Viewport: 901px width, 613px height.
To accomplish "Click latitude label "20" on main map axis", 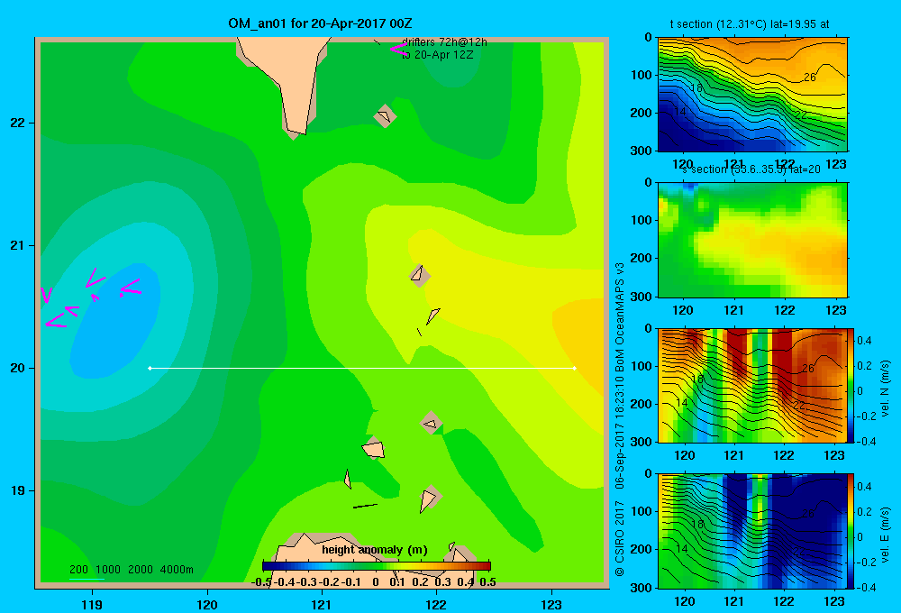I will pyautogui.click(x=18, y=368).
